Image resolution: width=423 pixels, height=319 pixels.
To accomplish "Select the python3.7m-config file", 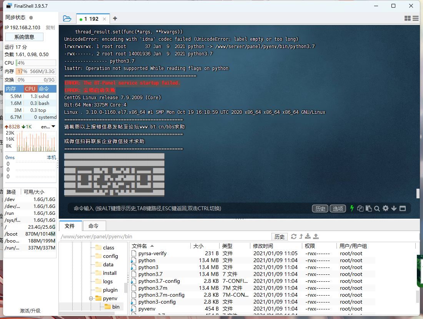I will point(252,295).
